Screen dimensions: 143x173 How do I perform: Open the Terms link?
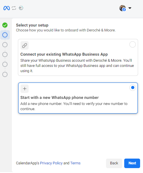(x=75, y=163)
